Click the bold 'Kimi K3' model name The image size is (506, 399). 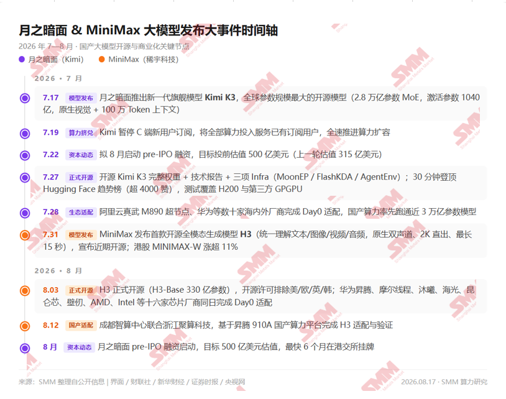(220, 98)
